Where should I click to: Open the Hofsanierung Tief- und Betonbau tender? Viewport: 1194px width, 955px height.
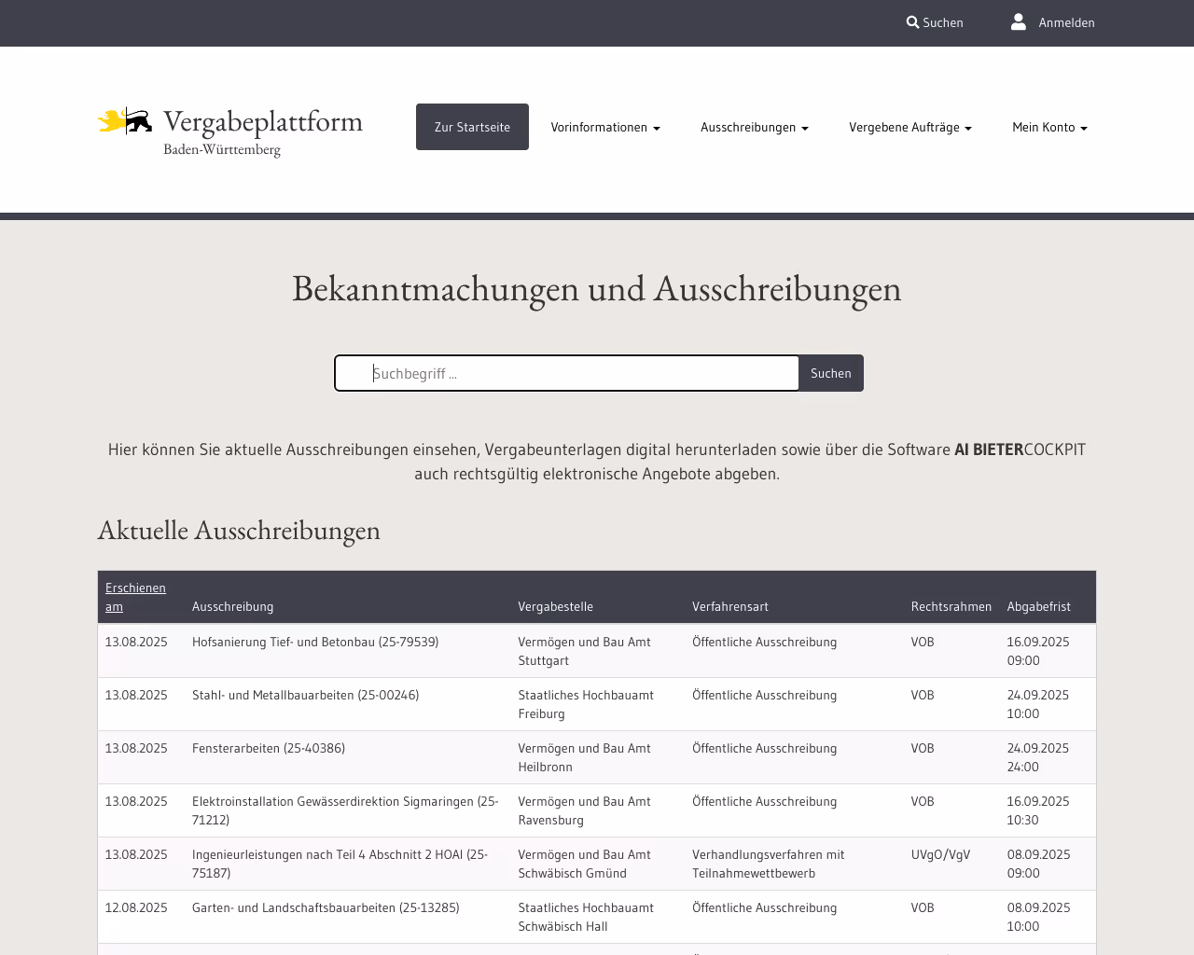(315, 642)
